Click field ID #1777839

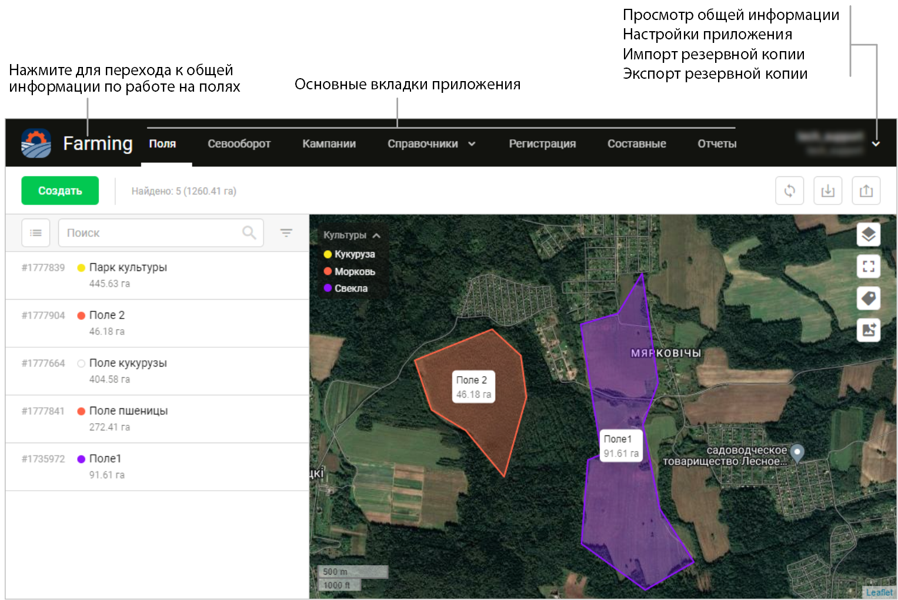(43, 267)
